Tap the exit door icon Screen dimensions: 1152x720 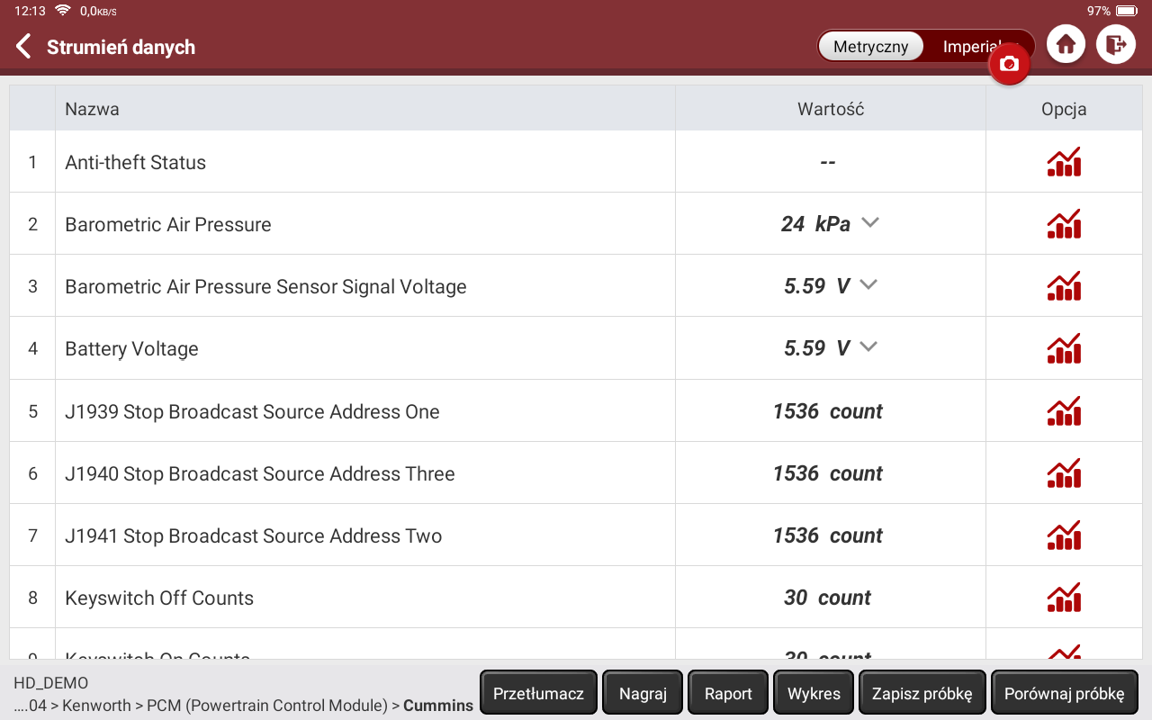(1116, 44)
